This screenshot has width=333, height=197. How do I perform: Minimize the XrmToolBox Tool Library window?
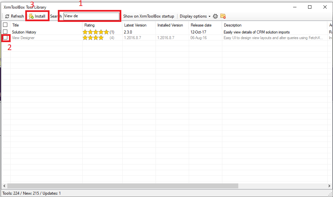point(295,7)
